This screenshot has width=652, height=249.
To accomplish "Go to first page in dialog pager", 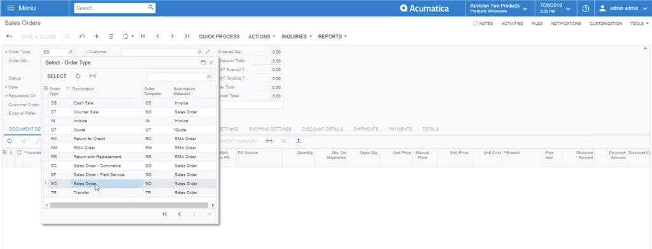I will pos(165,214).
